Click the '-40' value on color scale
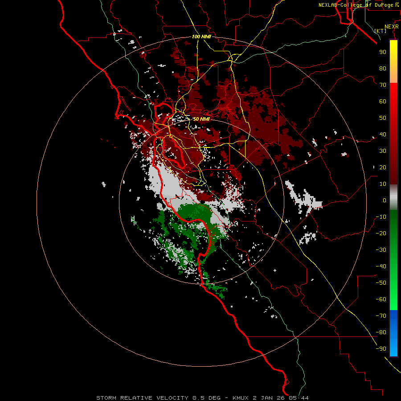The image size is (401, 401). [x=381, y=266]
